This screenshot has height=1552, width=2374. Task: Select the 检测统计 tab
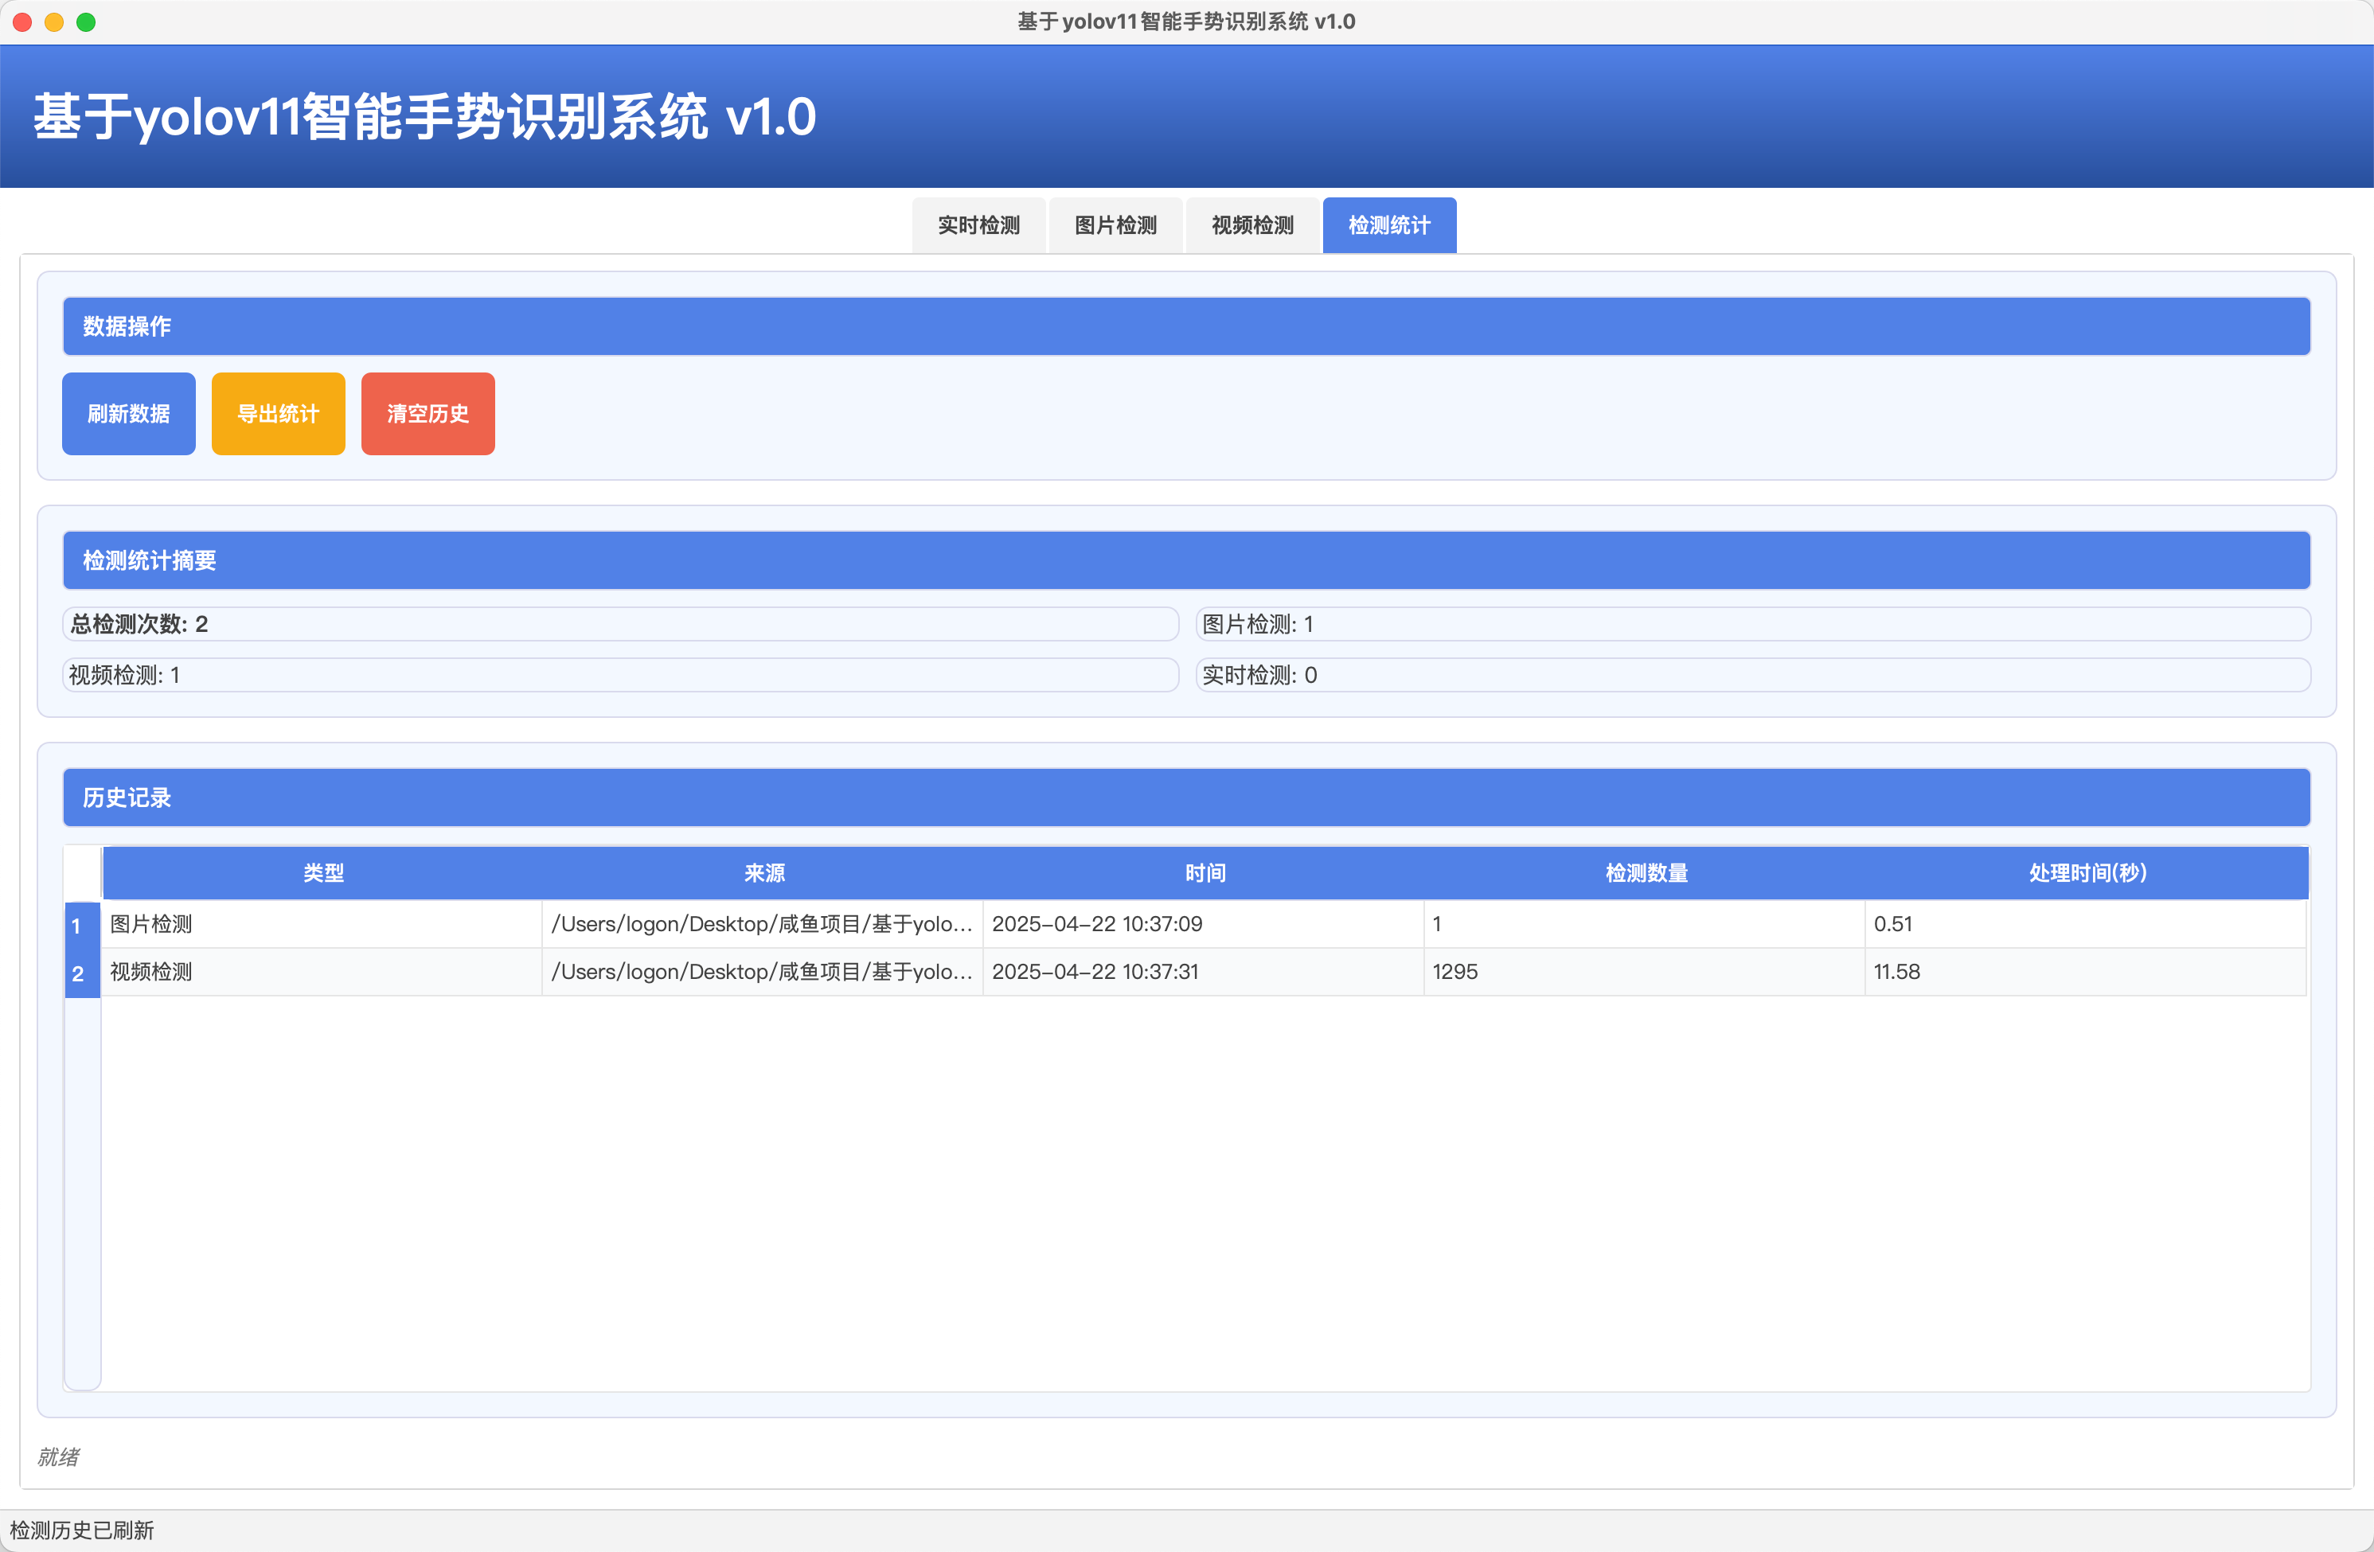coord(1388,225)
